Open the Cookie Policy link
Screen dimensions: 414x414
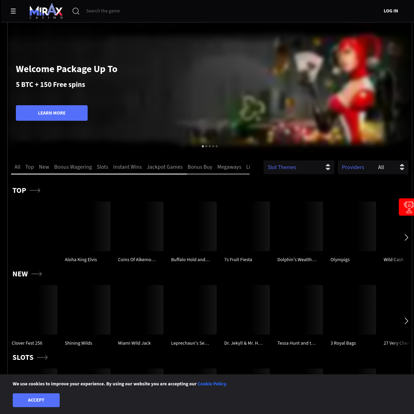[x=212, y=384]
